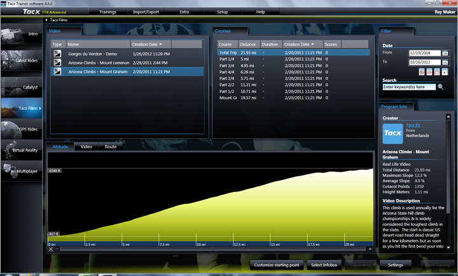Sort courses by Creation Date column

click(303, 44)
